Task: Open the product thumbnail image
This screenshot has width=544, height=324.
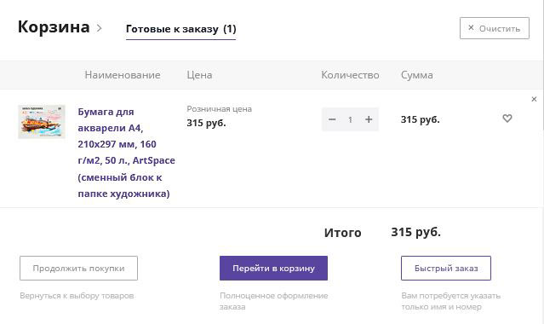Action: pyautogui.click(x=42, y=122)
